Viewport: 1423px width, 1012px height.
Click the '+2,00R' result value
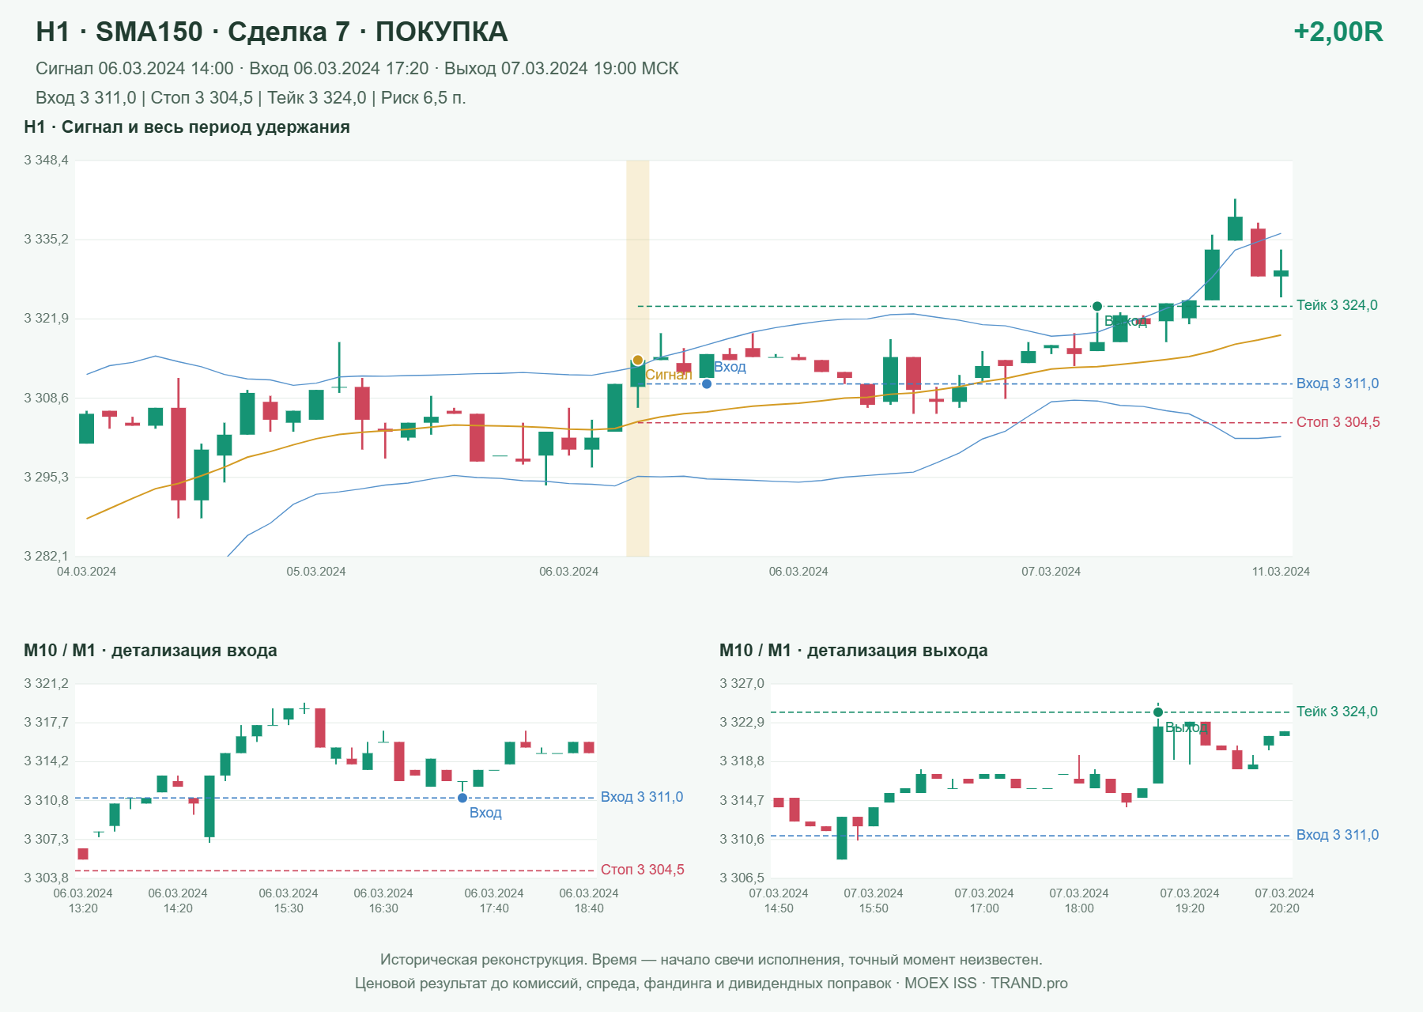click(1338, 32)
